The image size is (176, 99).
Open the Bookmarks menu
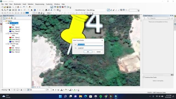(x=17, y=4)
